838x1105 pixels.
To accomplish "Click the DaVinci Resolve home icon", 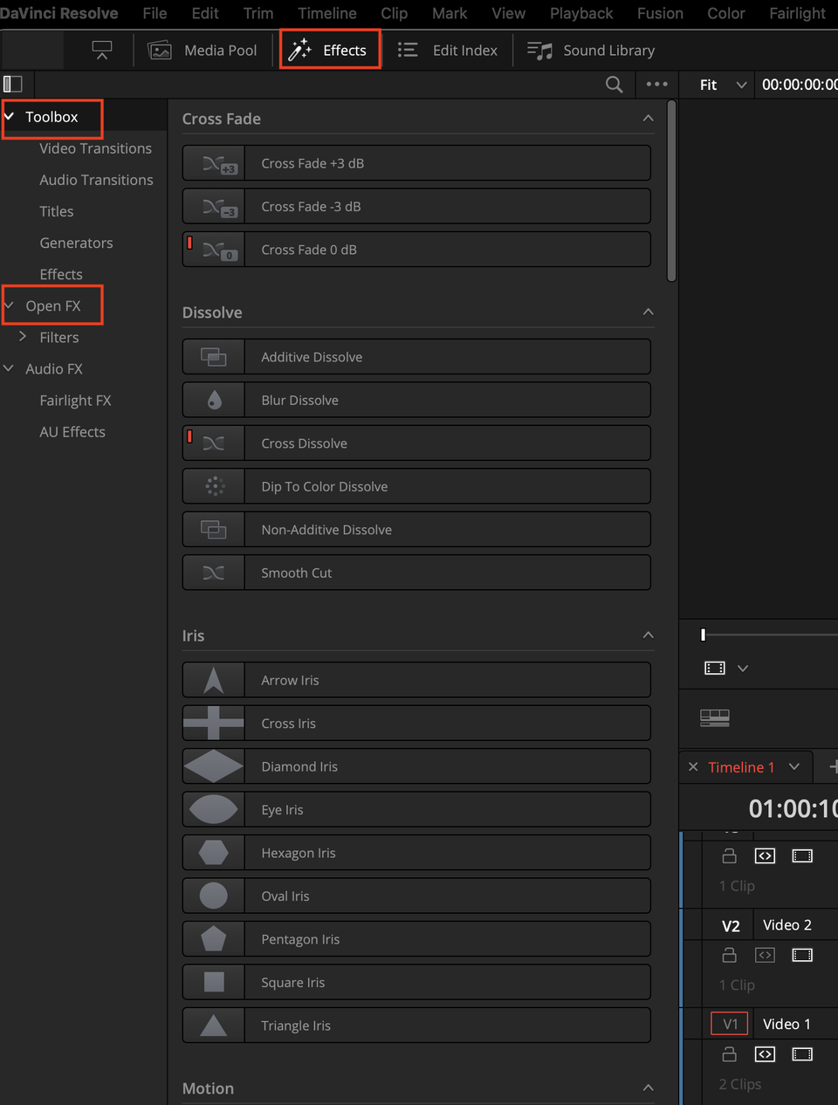I will [59, 13].
